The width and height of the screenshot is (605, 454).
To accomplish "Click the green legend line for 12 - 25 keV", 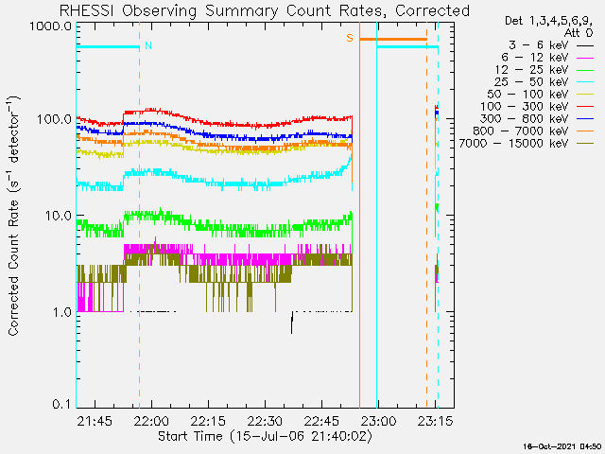I will (585, 71).
